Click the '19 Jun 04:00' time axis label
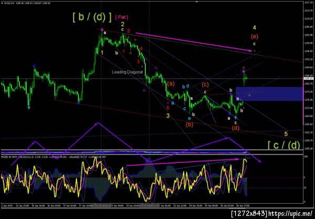 pos(117,205)
